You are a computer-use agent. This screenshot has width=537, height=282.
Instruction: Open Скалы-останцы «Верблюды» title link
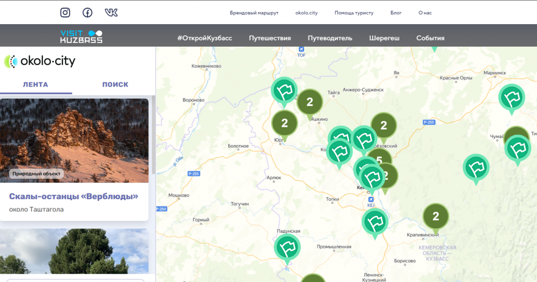click(x=73, y=197)
